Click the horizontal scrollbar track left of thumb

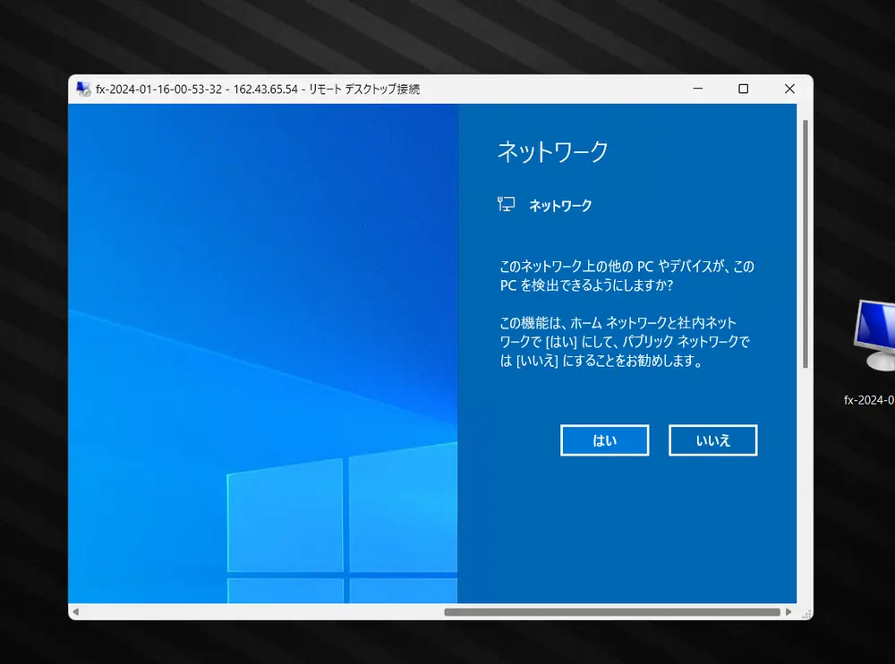[260, 612]
